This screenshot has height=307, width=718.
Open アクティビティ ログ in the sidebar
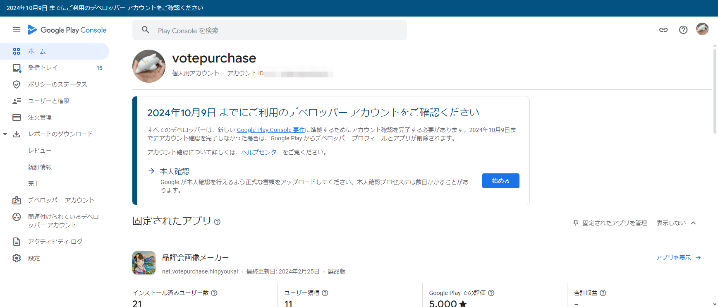tap(55, 242)
